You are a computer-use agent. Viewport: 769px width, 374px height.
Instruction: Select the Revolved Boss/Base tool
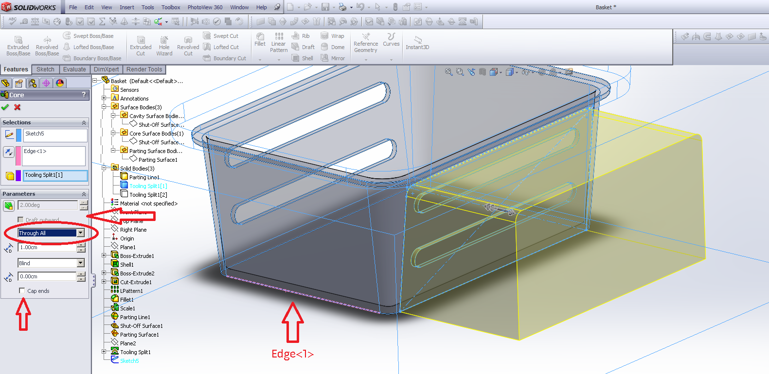[47, 46]
